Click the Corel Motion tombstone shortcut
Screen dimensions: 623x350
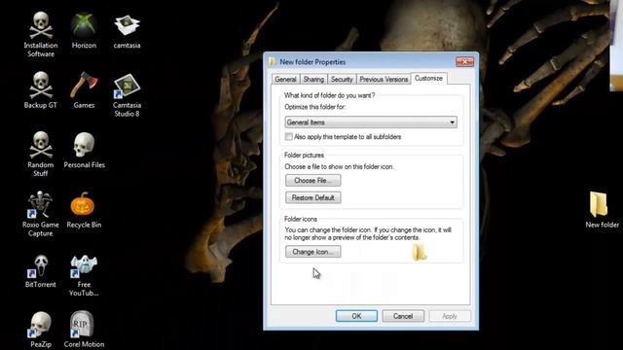82,325
